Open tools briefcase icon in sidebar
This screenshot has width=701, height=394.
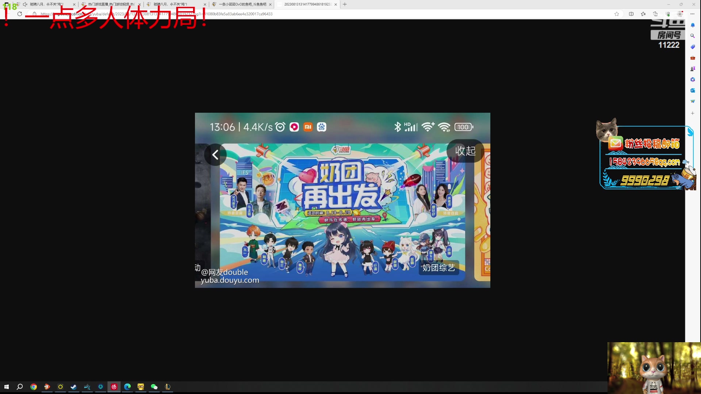(693, 58)
